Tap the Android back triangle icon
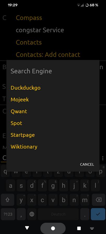Screen dimensions: 106x234 tap(27, 228)
